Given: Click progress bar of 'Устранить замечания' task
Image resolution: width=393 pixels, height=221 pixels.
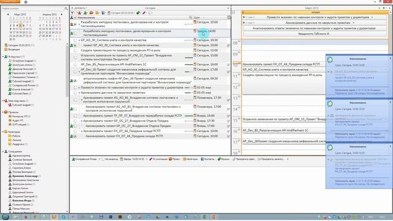Looking at the screenshot, I should tap(189, 58).
